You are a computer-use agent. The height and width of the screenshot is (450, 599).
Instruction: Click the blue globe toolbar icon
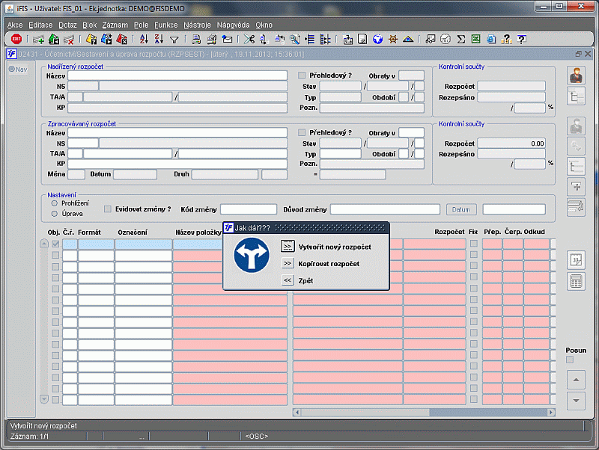point(378,40)
